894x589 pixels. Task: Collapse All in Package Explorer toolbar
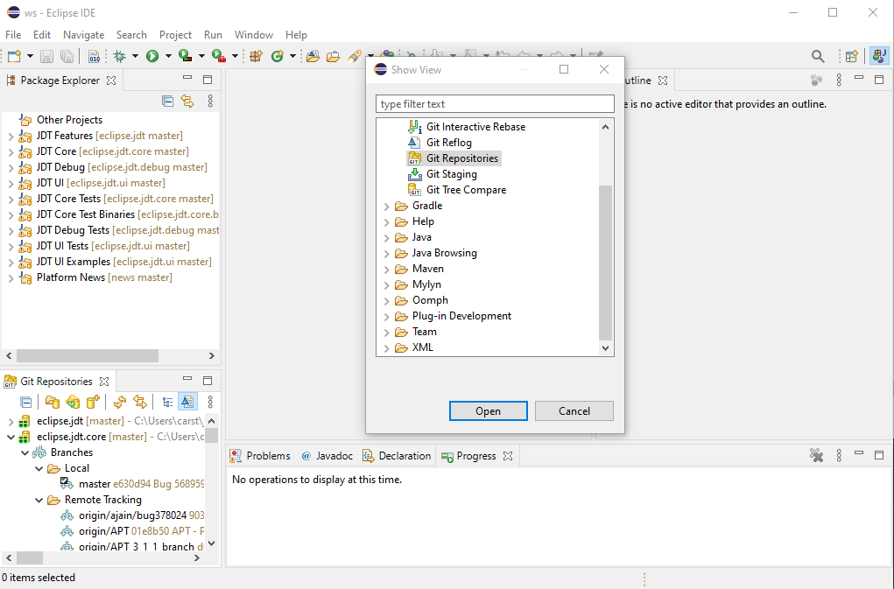point(167,101)
